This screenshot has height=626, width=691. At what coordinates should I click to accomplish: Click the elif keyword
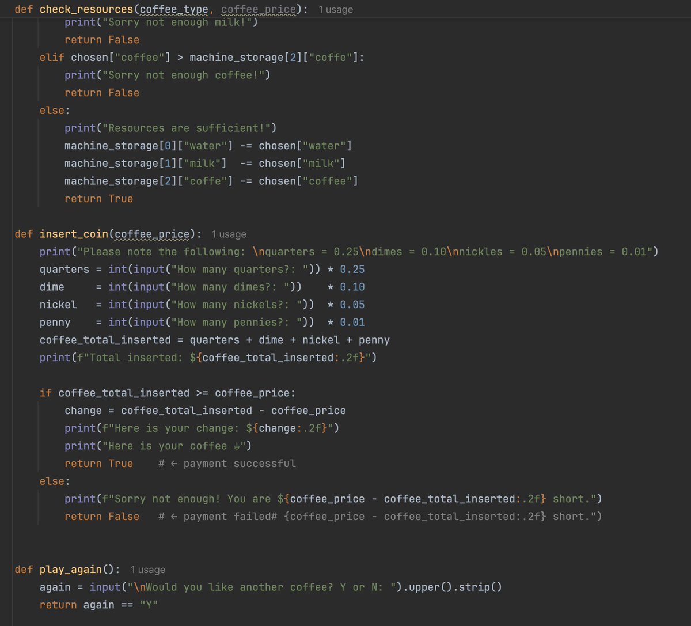pyautogui.click(x=52, y=58)
